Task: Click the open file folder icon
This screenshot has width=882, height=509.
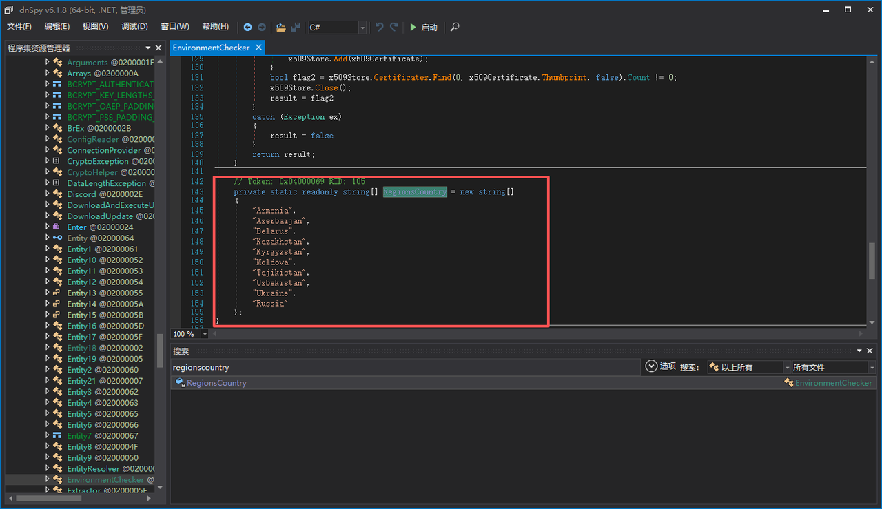Action: point(281,28)
